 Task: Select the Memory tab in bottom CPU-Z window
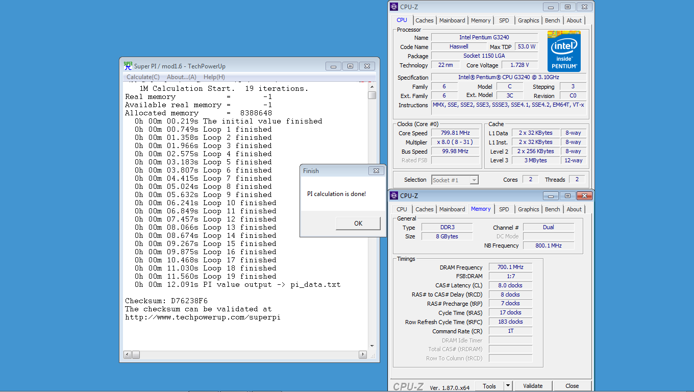pyautogui.click(x=481, y=209)
